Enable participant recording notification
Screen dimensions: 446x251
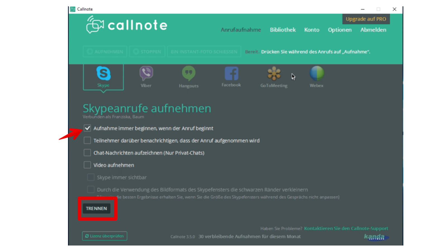pos(87,141)
